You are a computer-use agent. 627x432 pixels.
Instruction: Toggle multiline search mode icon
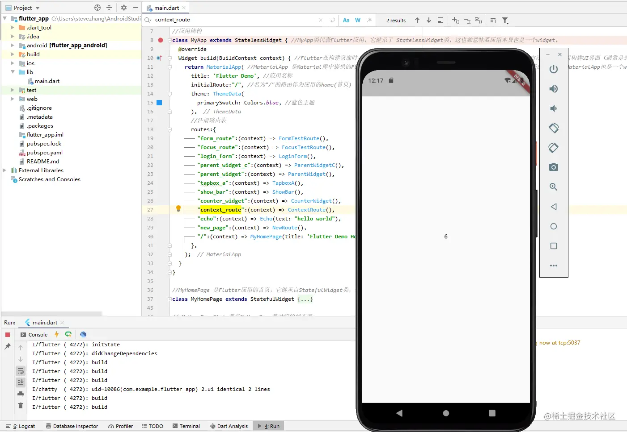(x=332, y=20)
